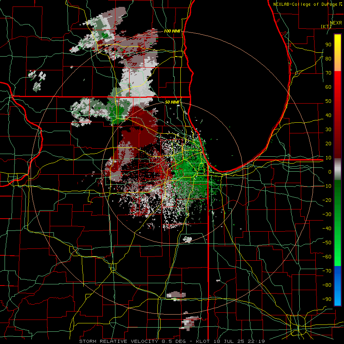Click the "-10" value on velocity scale

(327, 186)
